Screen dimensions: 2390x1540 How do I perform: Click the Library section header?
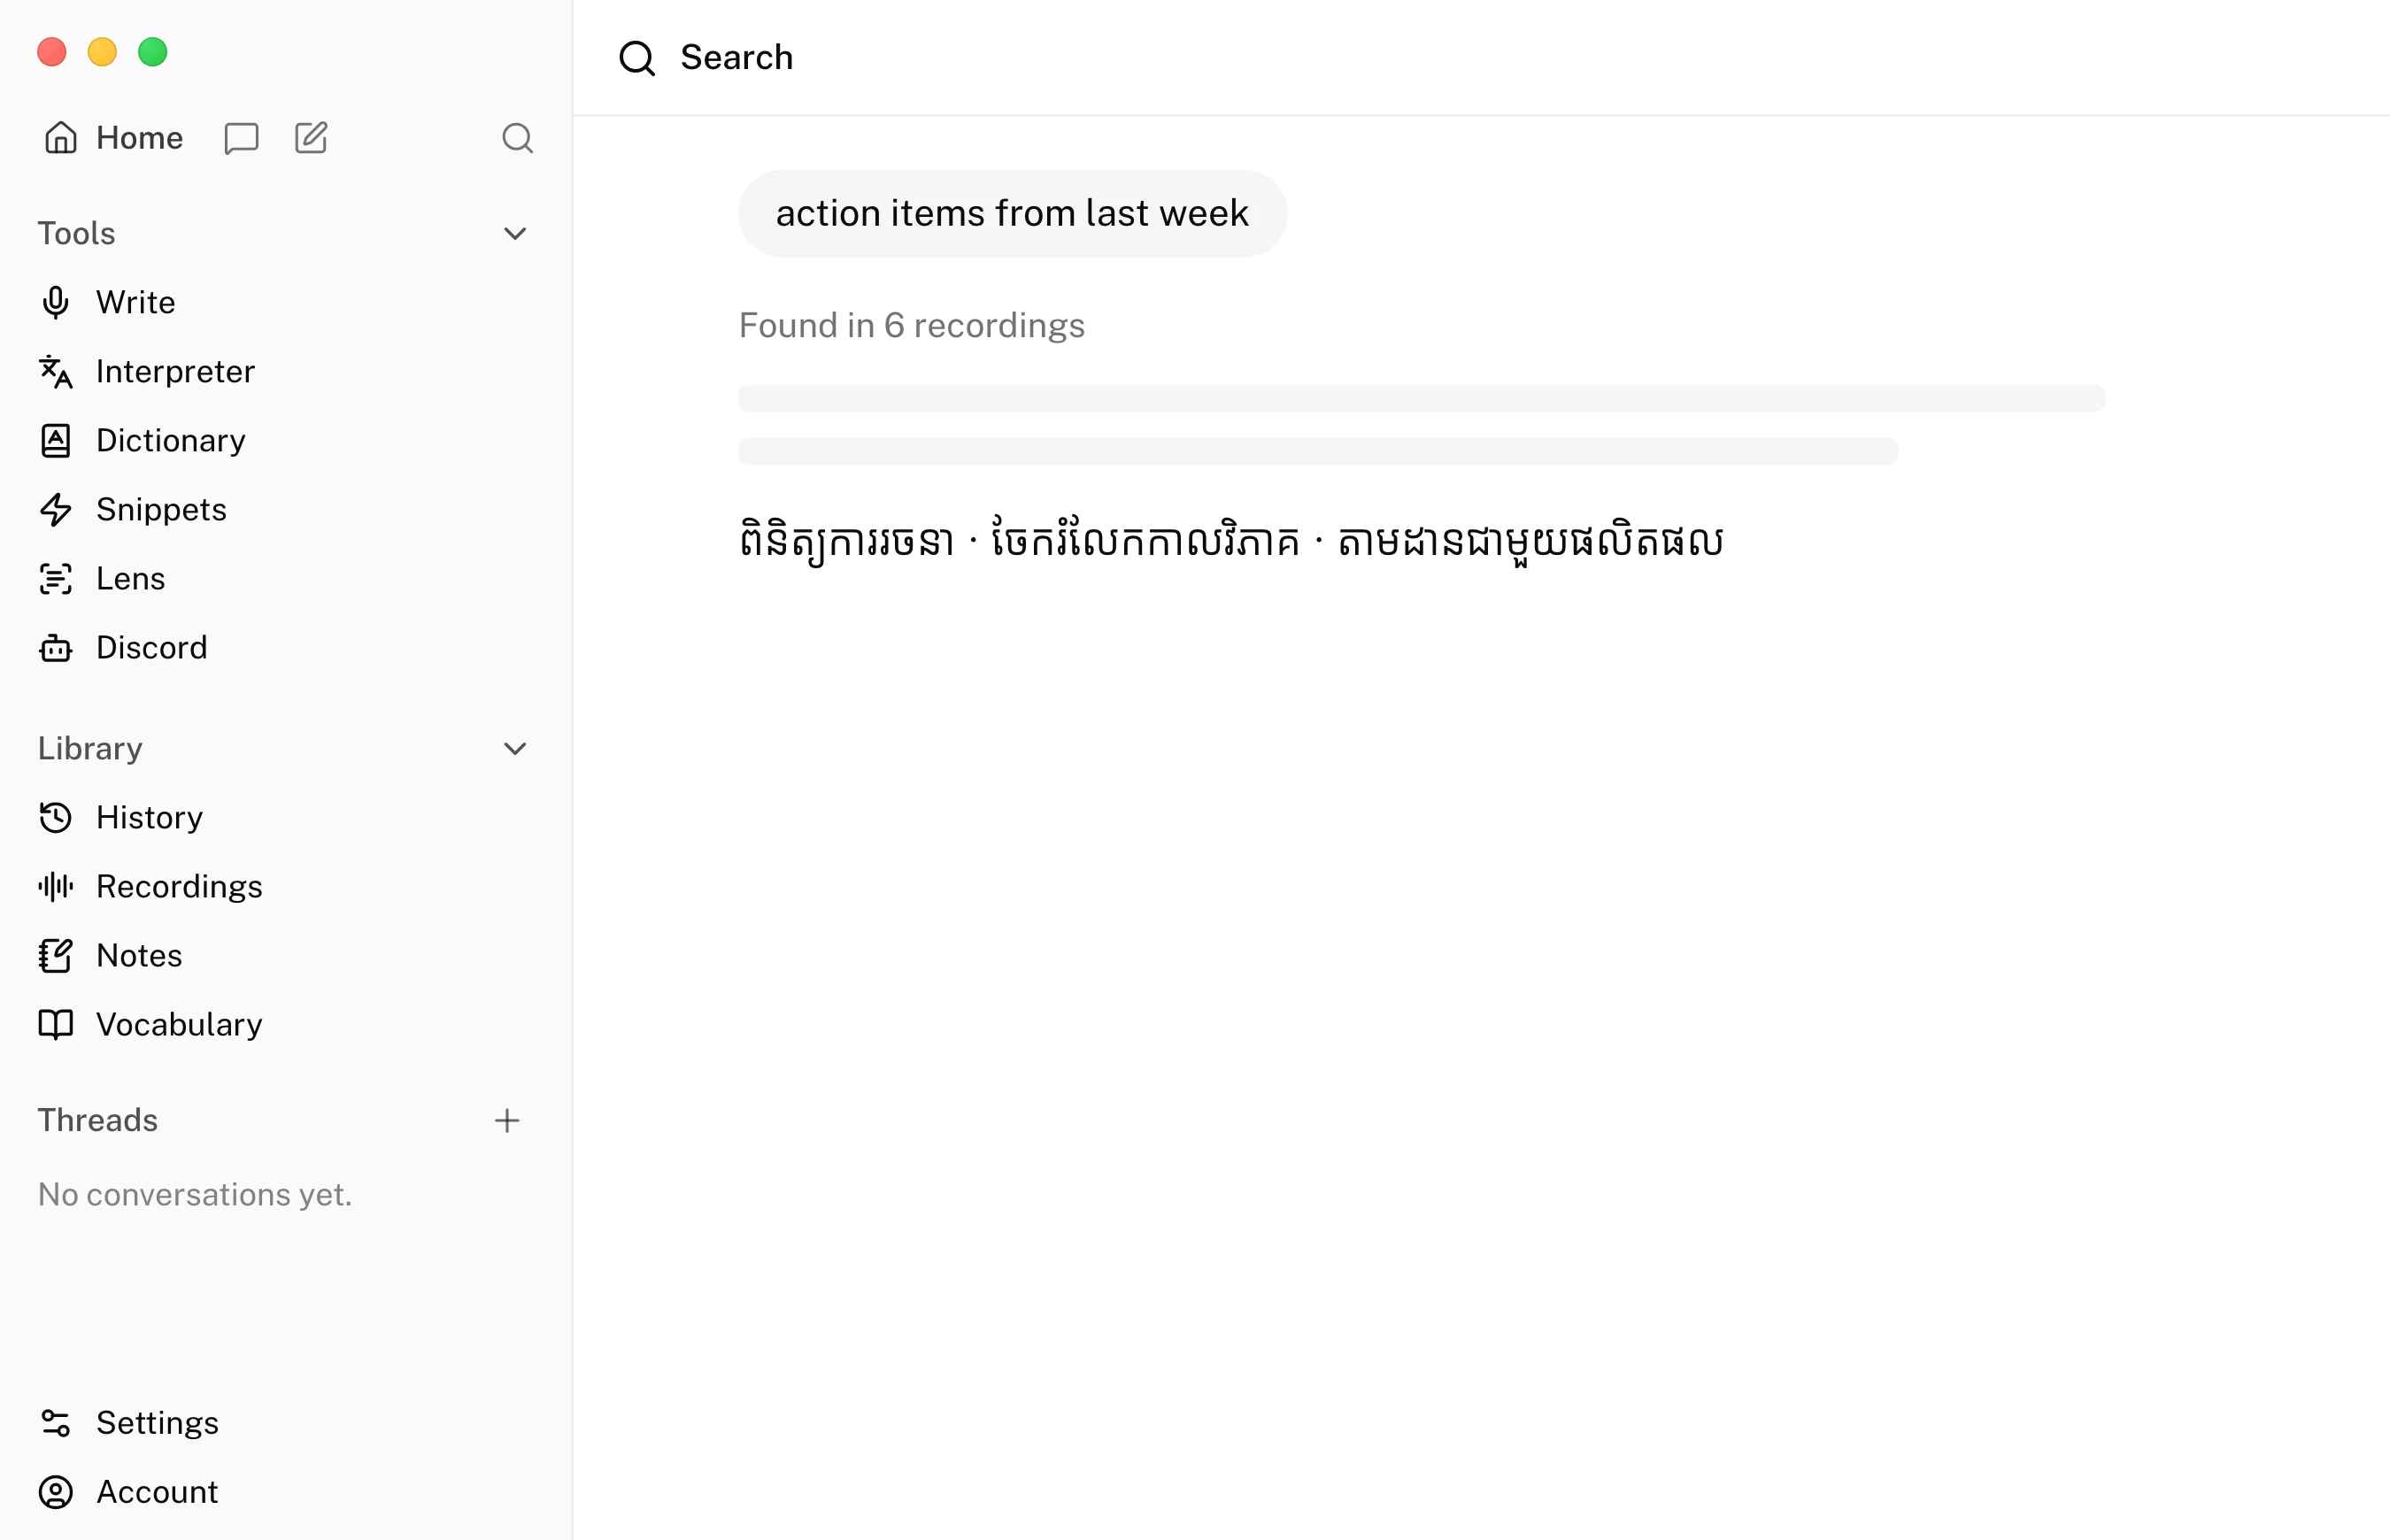[90, 749]
